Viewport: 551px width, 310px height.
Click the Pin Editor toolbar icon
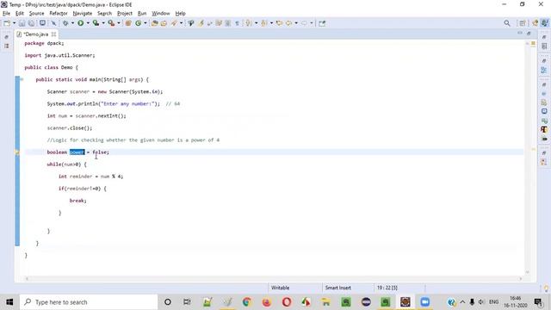(x=322, y=23)
